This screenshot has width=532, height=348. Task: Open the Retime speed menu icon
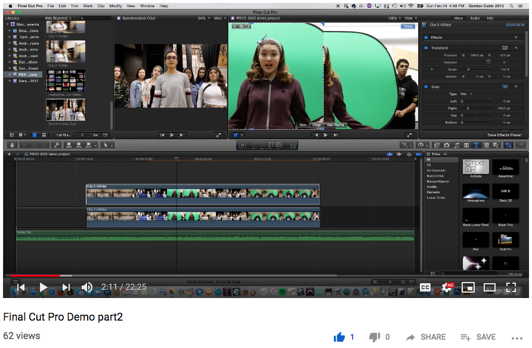[x=421, y=145]
